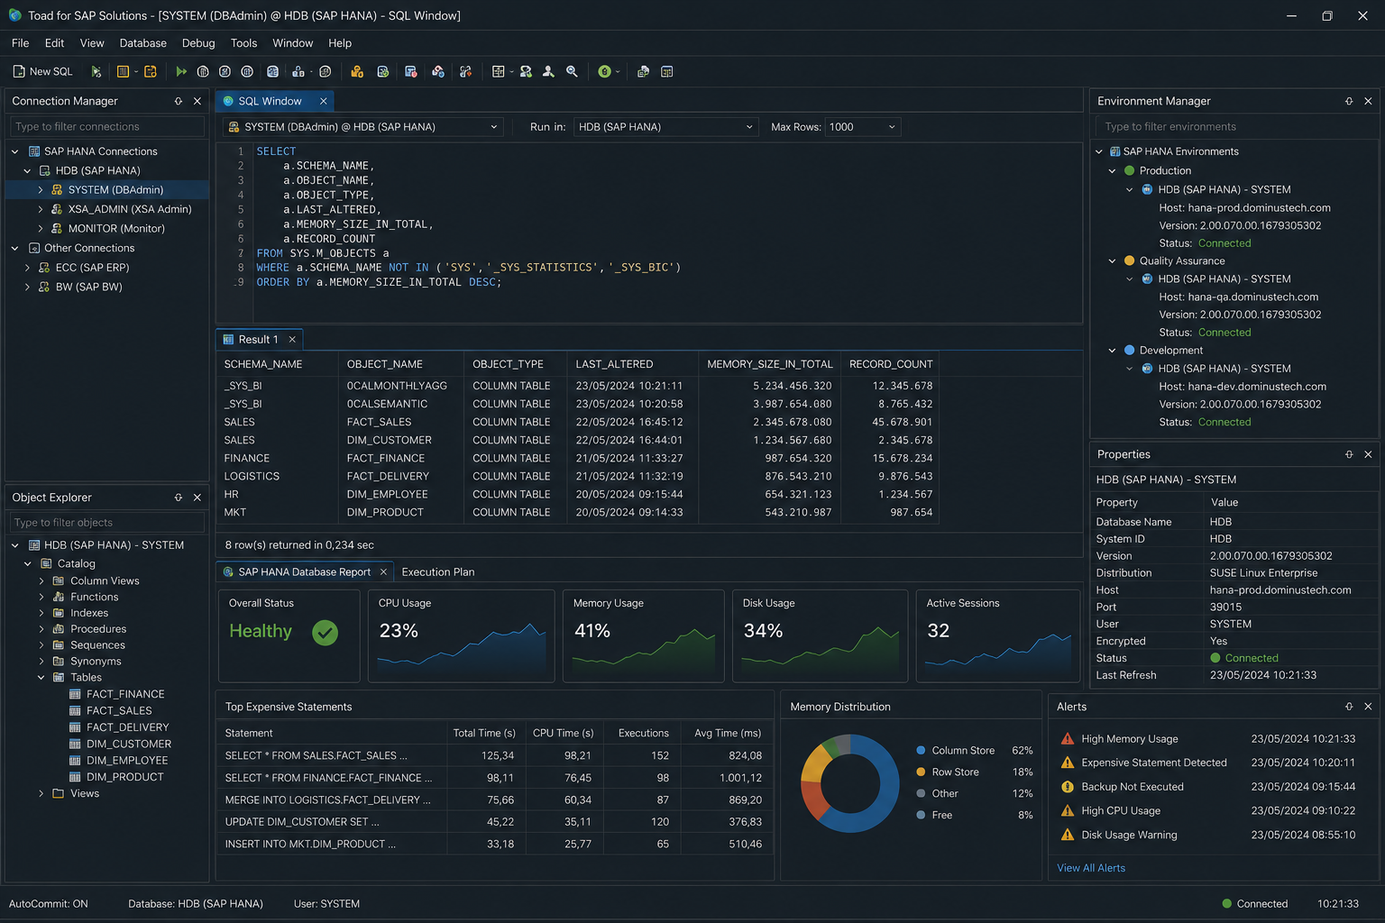The image size is (1385, 923).
Task: Run the query with the green execute arrows
Action: click(x=181, y=71)
